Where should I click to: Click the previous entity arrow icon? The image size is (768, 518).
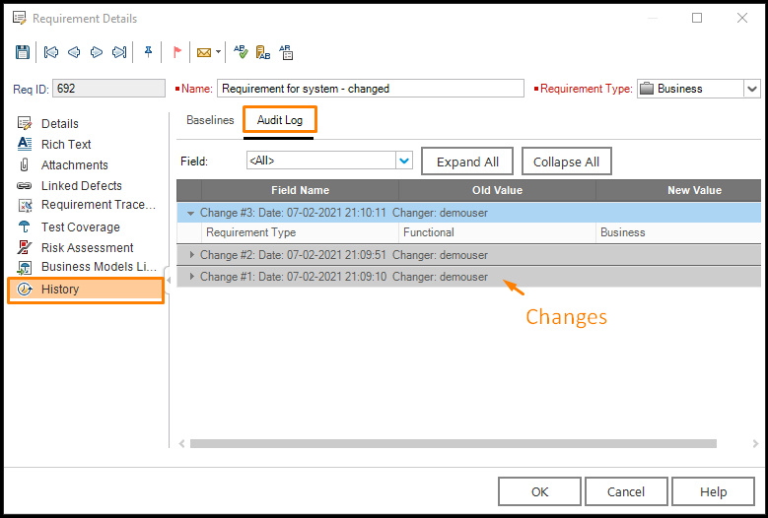pyautogui.click(x=74, y=52)
